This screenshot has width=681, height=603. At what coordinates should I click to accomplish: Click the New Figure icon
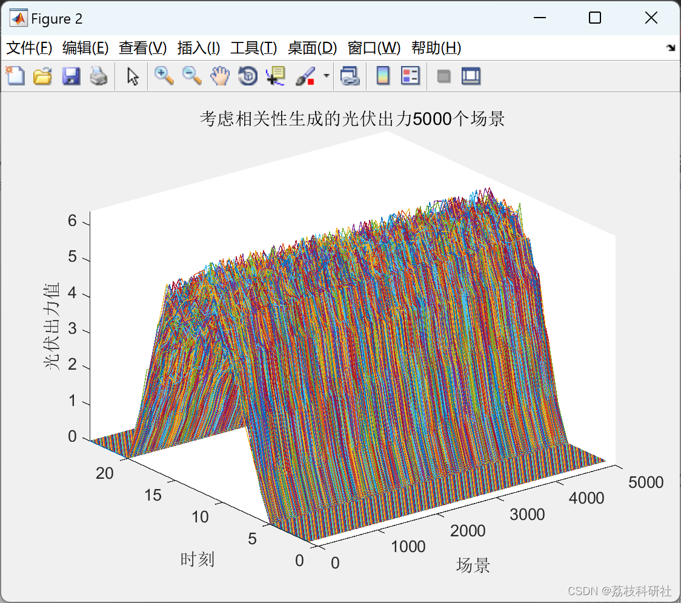point(16,76)
